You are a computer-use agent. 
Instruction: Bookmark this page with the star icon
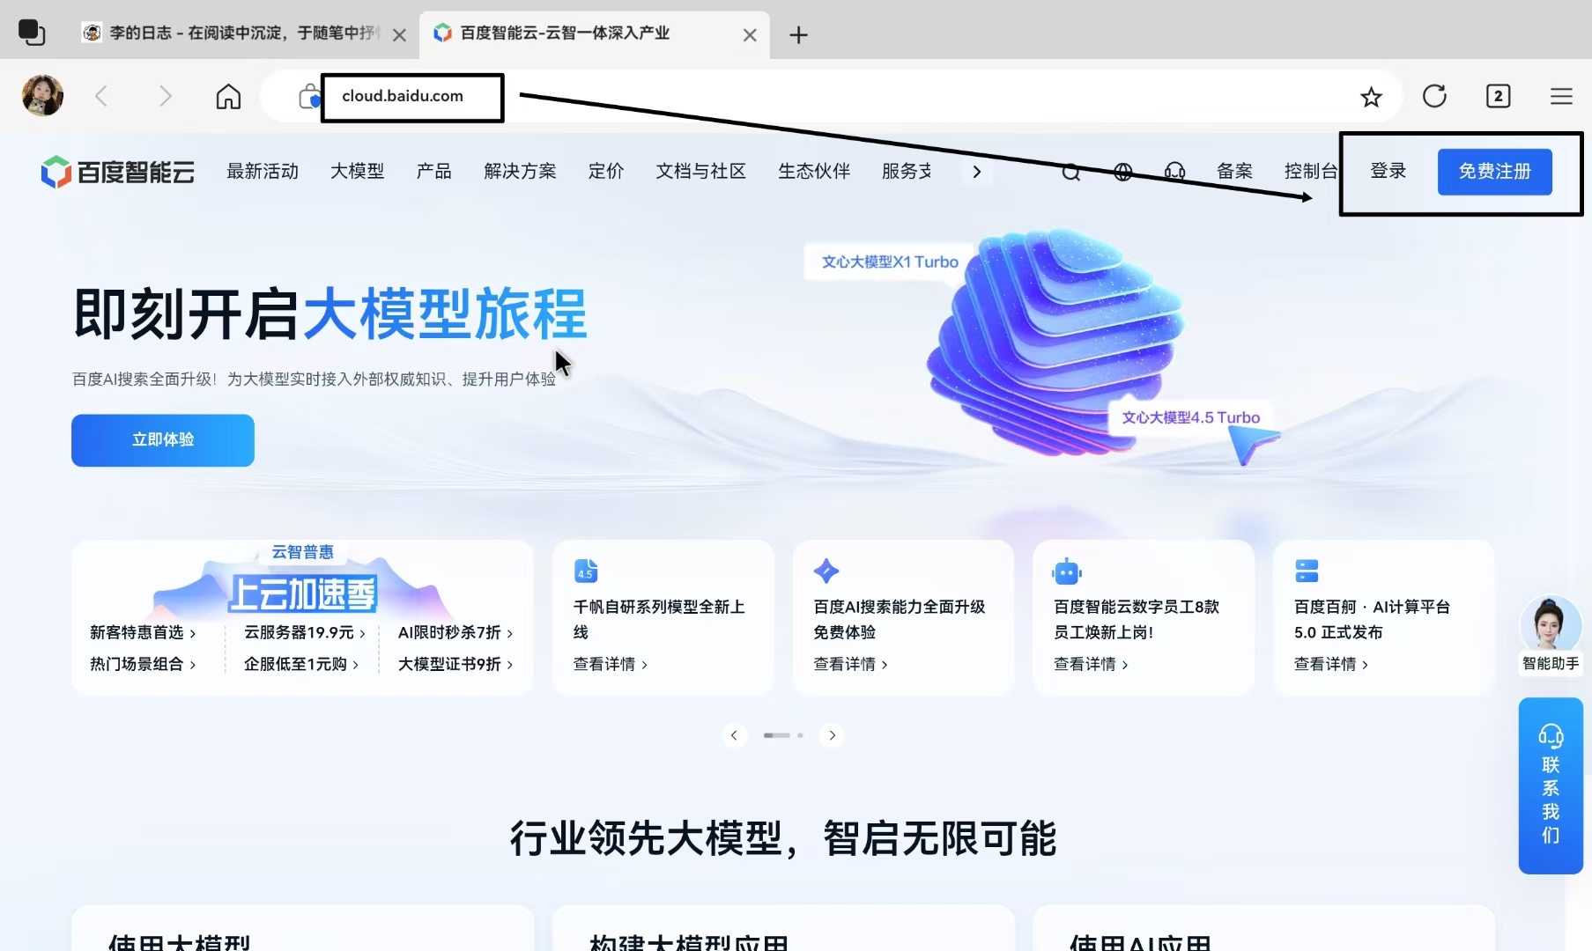tap(1371, 97)
